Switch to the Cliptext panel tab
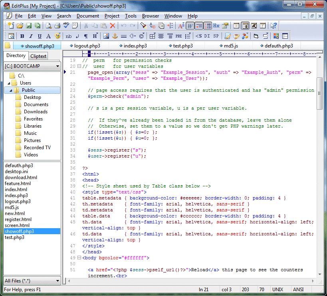The image size is (327, 296). pos(39,56)
